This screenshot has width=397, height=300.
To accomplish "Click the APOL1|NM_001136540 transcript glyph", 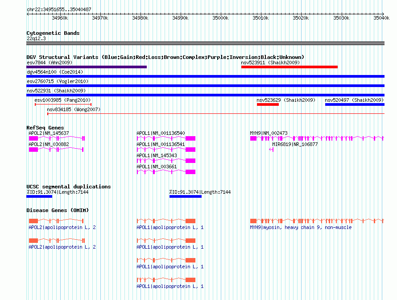I will [x=166, y=138].
